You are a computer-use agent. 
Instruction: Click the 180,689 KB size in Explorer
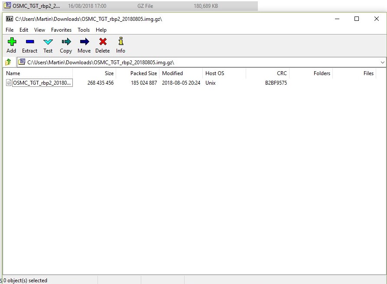[206, 6]
